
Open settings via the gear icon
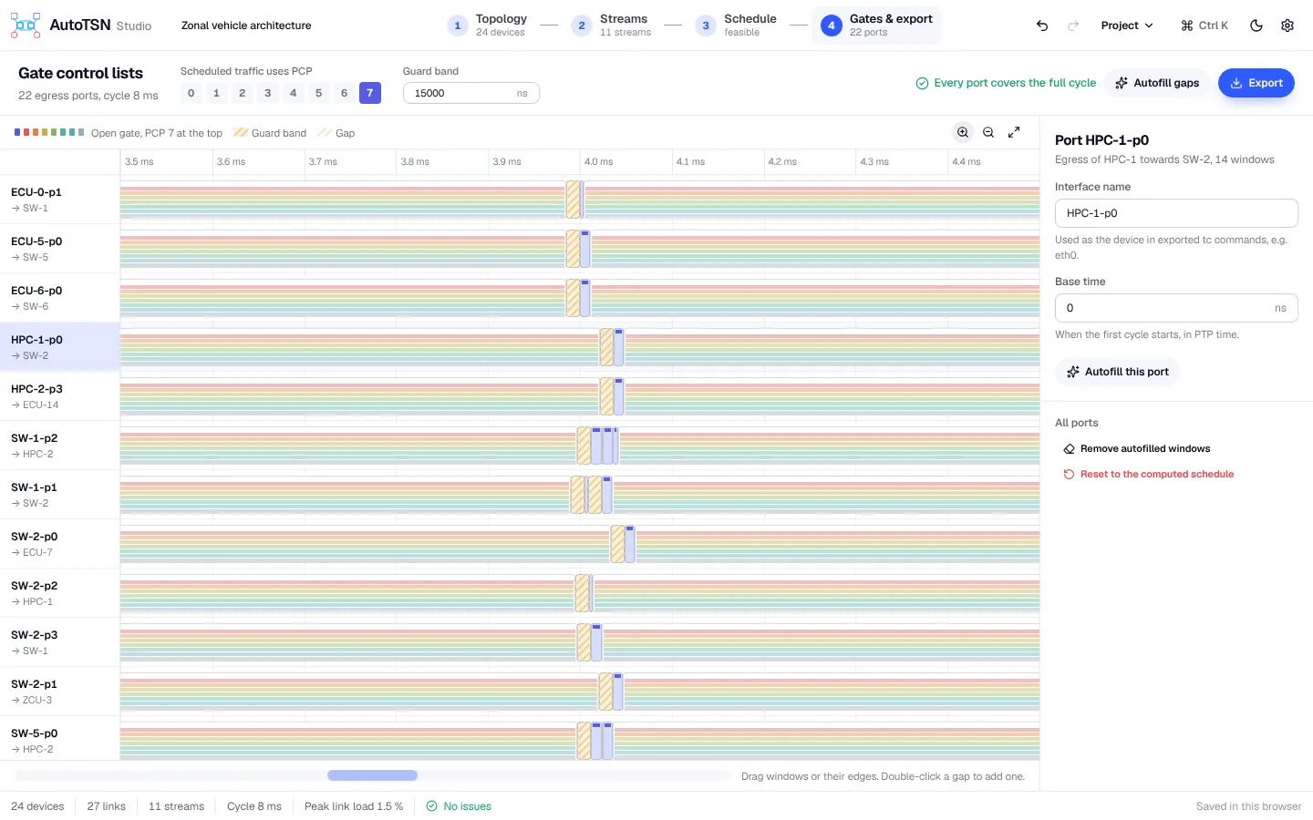coord(1287,26)
